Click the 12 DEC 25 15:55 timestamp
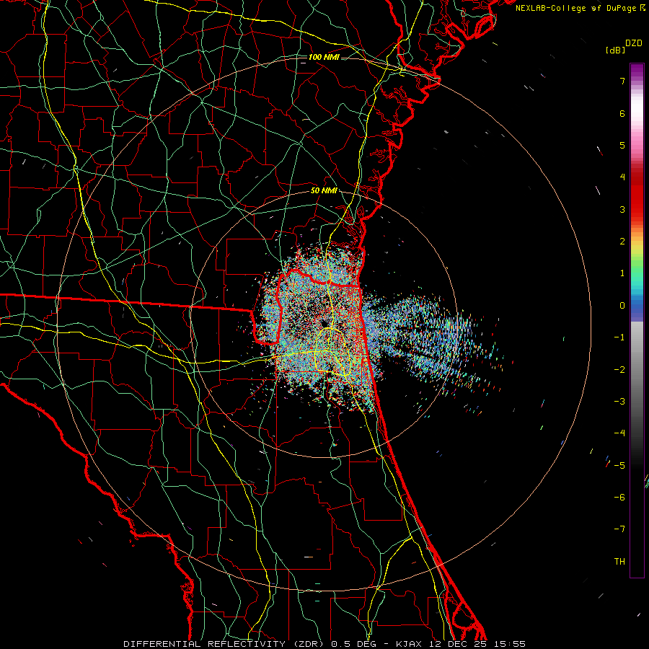This screenshot has height=649, width=649. [479, 644]
